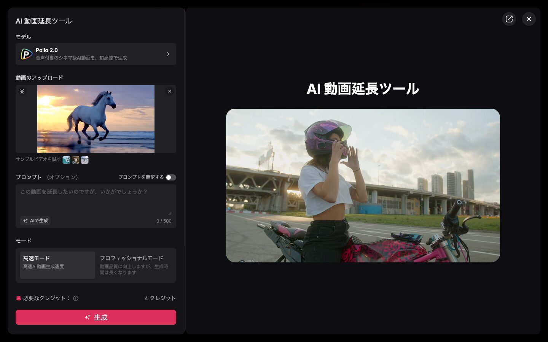Expand the Pollo 2.0 model selector chevron
Image resolution: width=548 pixels, height=342 pixels.
[x=168, y=54]
